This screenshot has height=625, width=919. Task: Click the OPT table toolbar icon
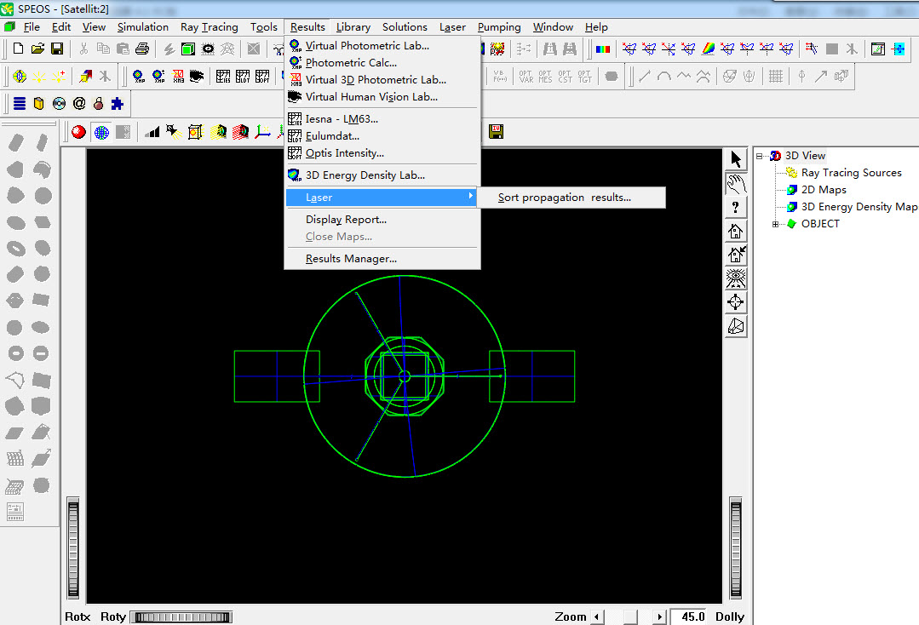coord(262,76)
